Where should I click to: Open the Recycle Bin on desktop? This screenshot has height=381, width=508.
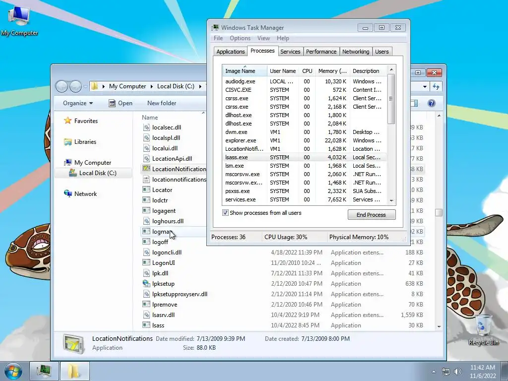click(x=483, y=329)
